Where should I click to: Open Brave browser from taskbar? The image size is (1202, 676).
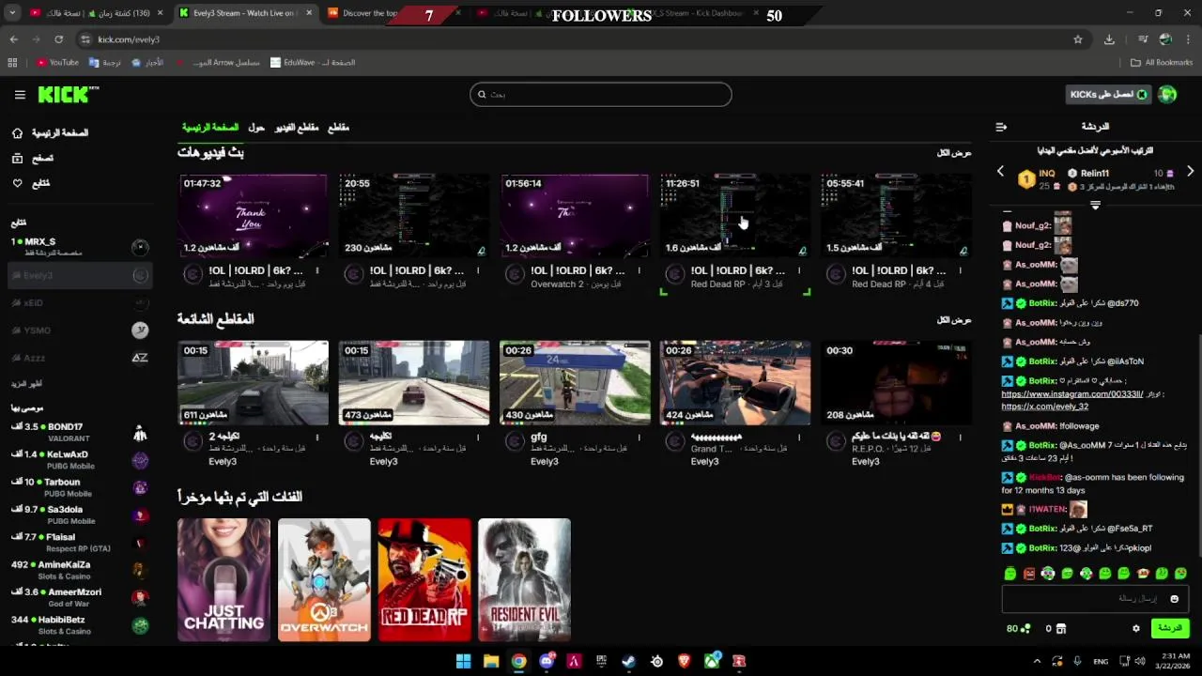click(685, 661)
